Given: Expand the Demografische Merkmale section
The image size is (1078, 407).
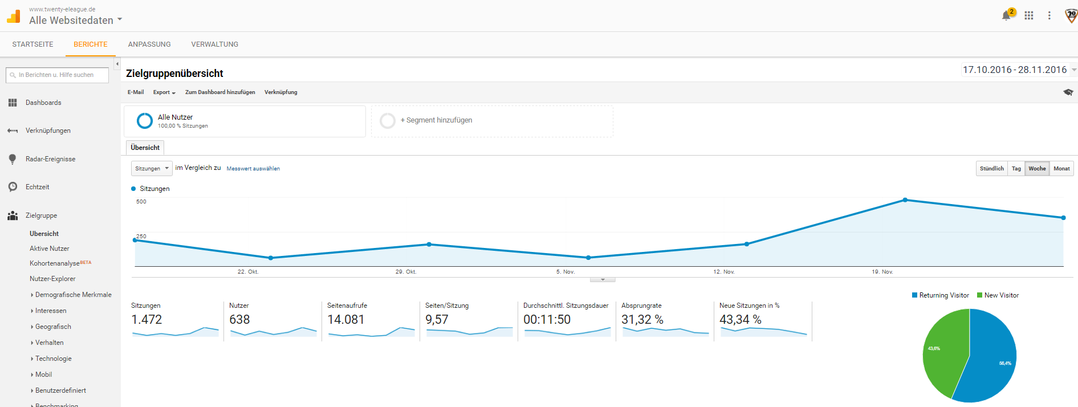Looking at the screenshot, I should pyautogui.click(x=73, y=295).
